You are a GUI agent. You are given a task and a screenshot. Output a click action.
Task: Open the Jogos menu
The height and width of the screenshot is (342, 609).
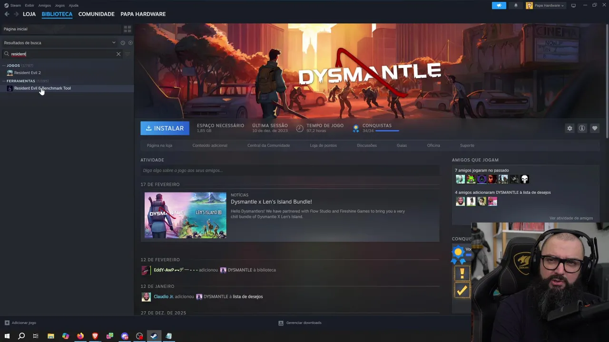[60, 5]
